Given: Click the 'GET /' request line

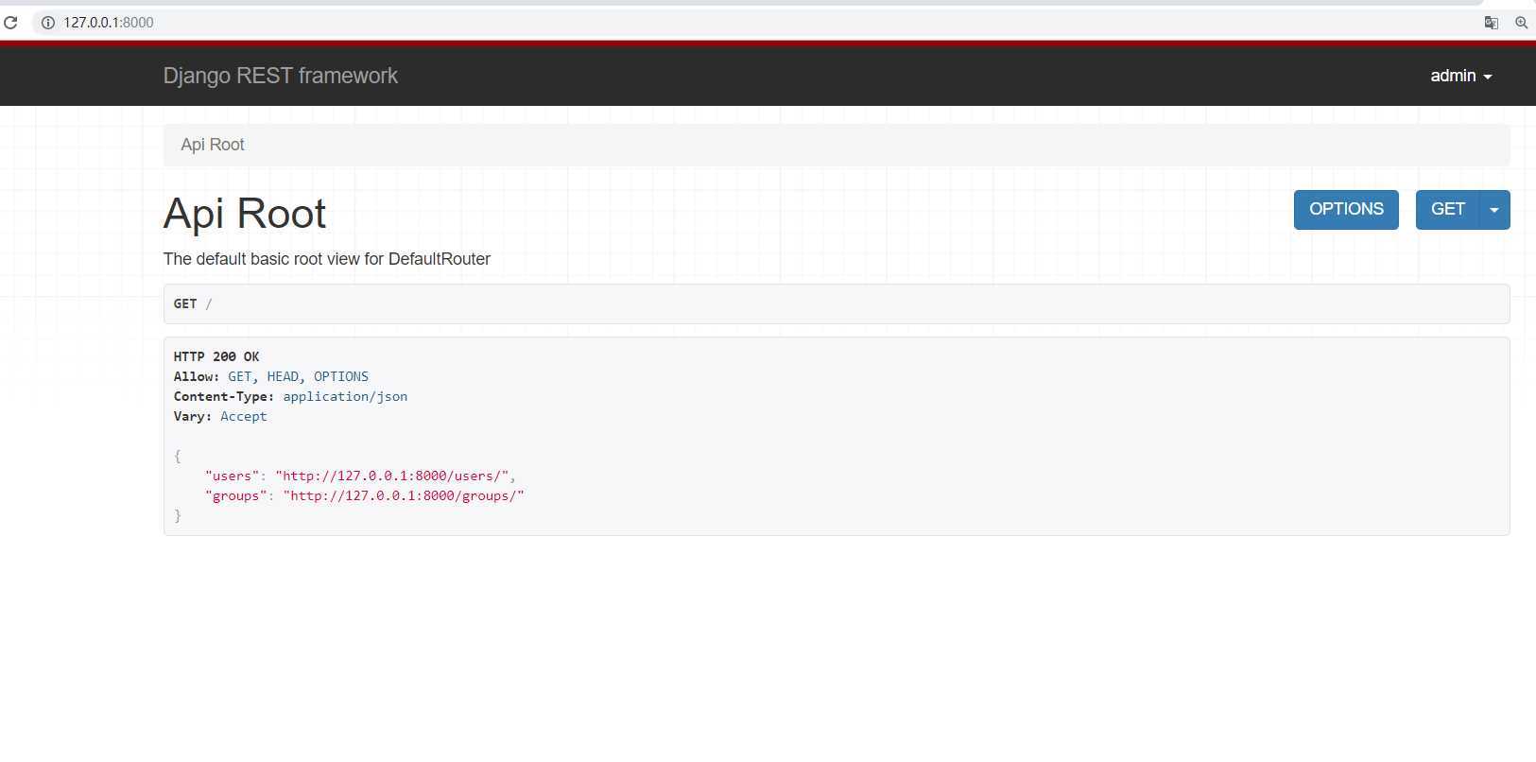Looking at the screenshot, I should 193,303.
